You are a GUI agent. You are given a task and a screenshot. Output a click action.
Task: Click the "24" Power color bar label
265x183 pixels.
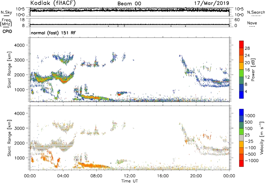click(x=247, y=55)
